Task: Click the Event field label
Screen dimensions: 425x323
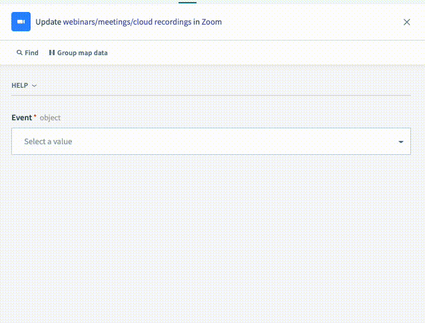Action: point(21,118)
